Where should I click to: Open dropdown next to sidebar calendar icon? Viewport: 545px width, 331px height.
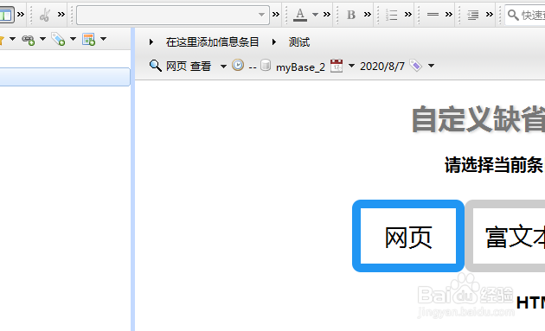pos(103,39)
